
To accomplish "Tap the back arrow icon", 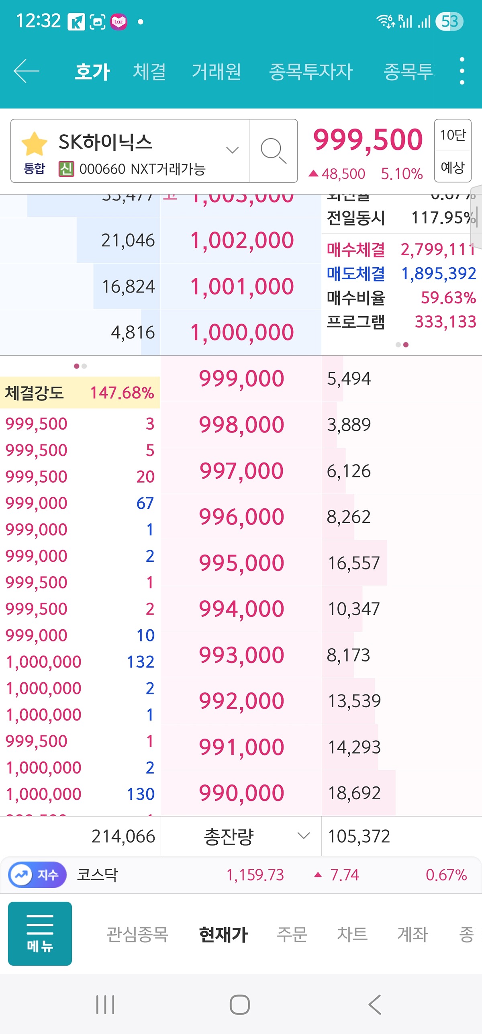I will click(27, 71).
